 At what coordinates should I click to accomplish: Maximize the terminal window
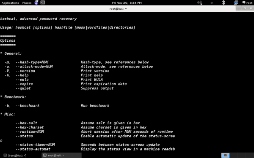pos(245,8)
